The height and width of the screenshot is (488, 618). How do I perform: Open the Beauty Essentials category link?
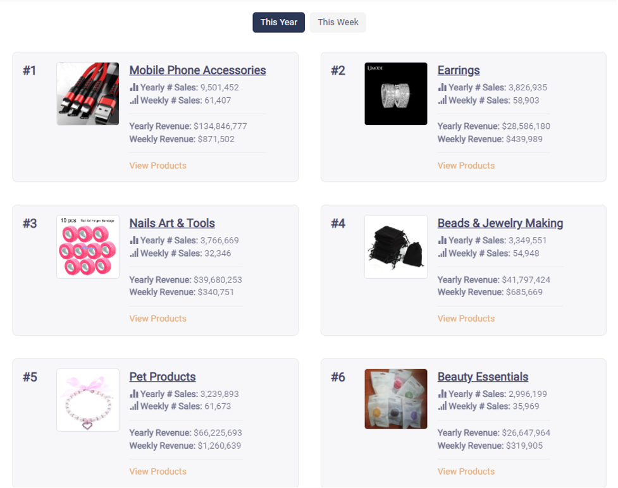pyautogui.click(x=483, y=377)
